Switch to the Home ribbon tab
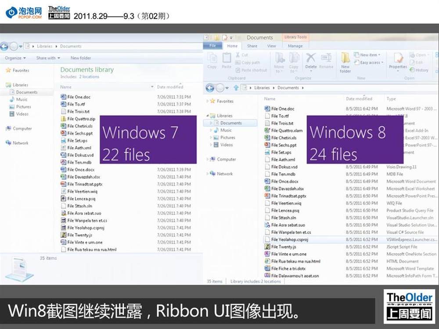Image resolution: width=439 pixels, height=329 pixels. click(x=232, y=46)
